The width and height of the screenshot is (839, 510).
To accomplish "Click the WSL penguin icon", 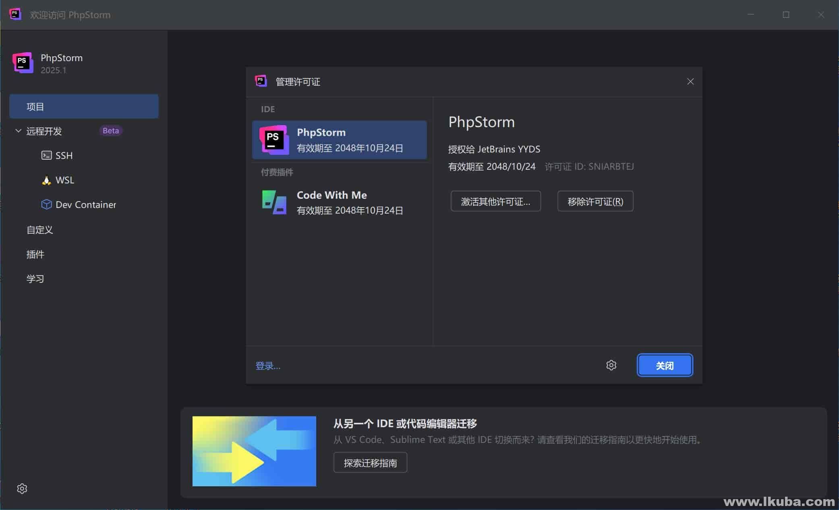I will [46, 180].
